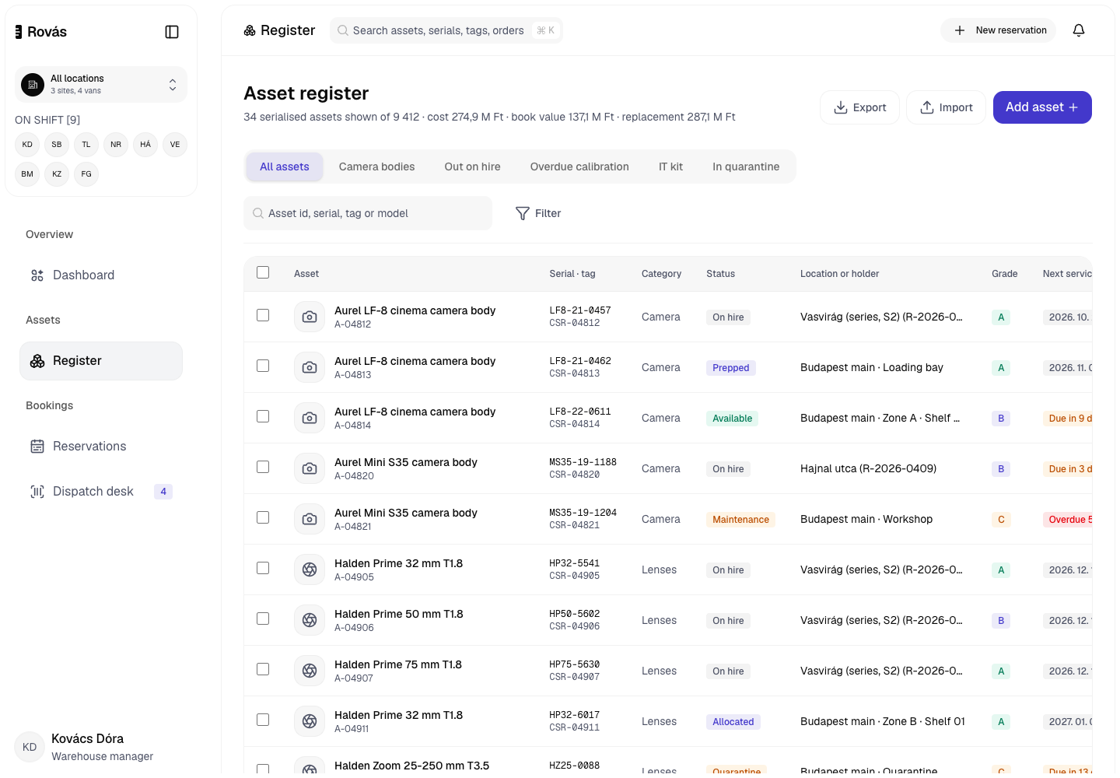This screenshot has height=778, width=1120.
Task: Create a New reservation
Action: point(999,30)
